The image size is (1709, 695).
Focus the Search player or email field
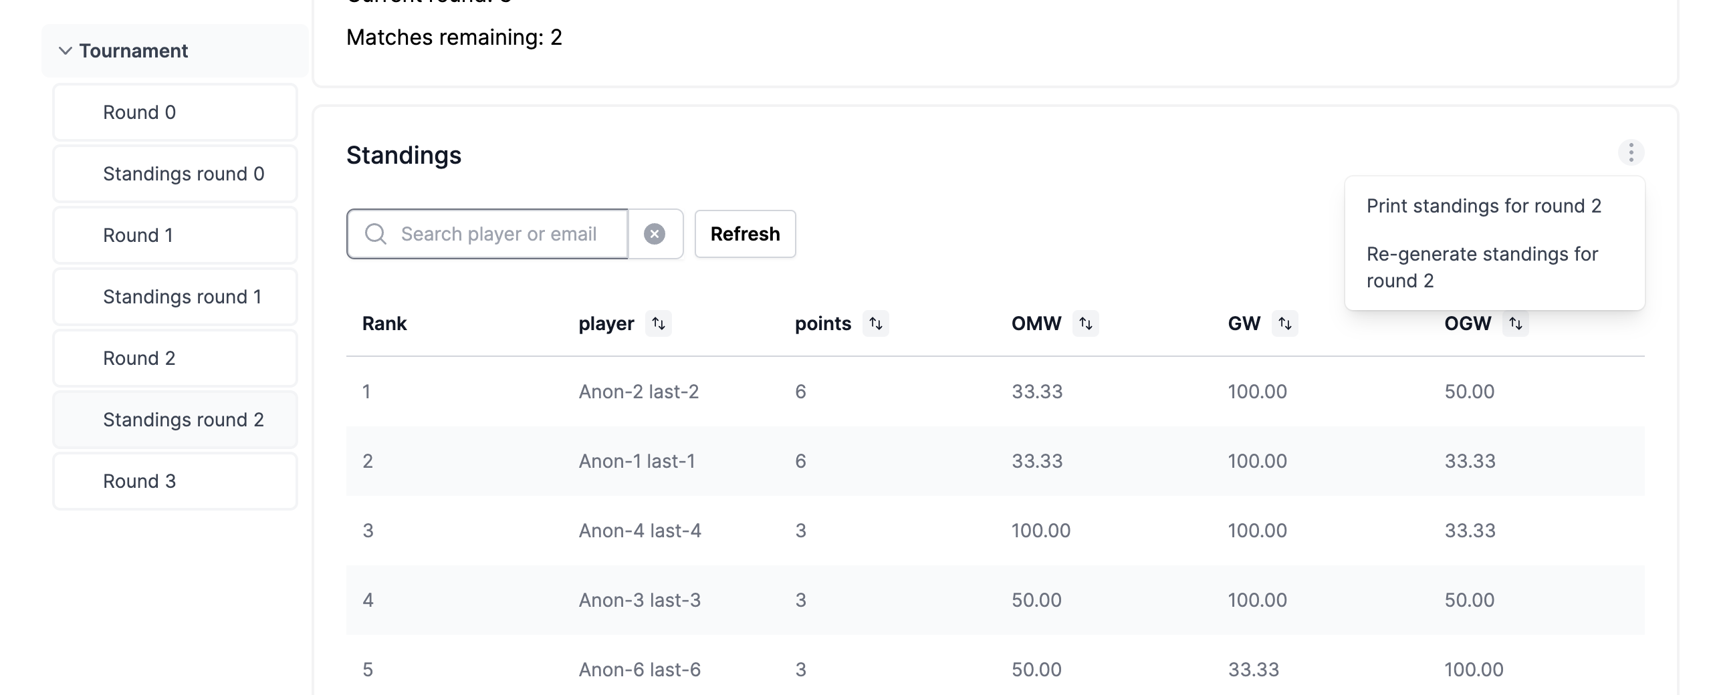coord(508,234)
